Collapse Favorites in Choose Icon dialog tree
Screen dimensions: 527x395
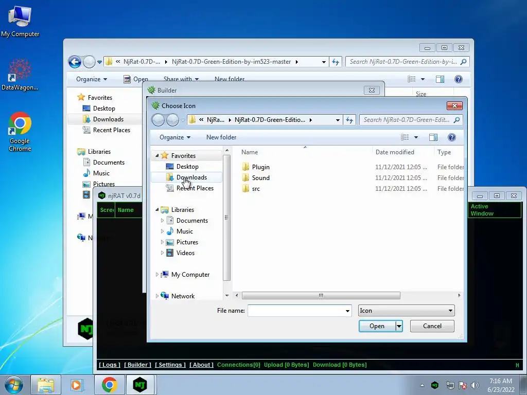pos(156,155)
